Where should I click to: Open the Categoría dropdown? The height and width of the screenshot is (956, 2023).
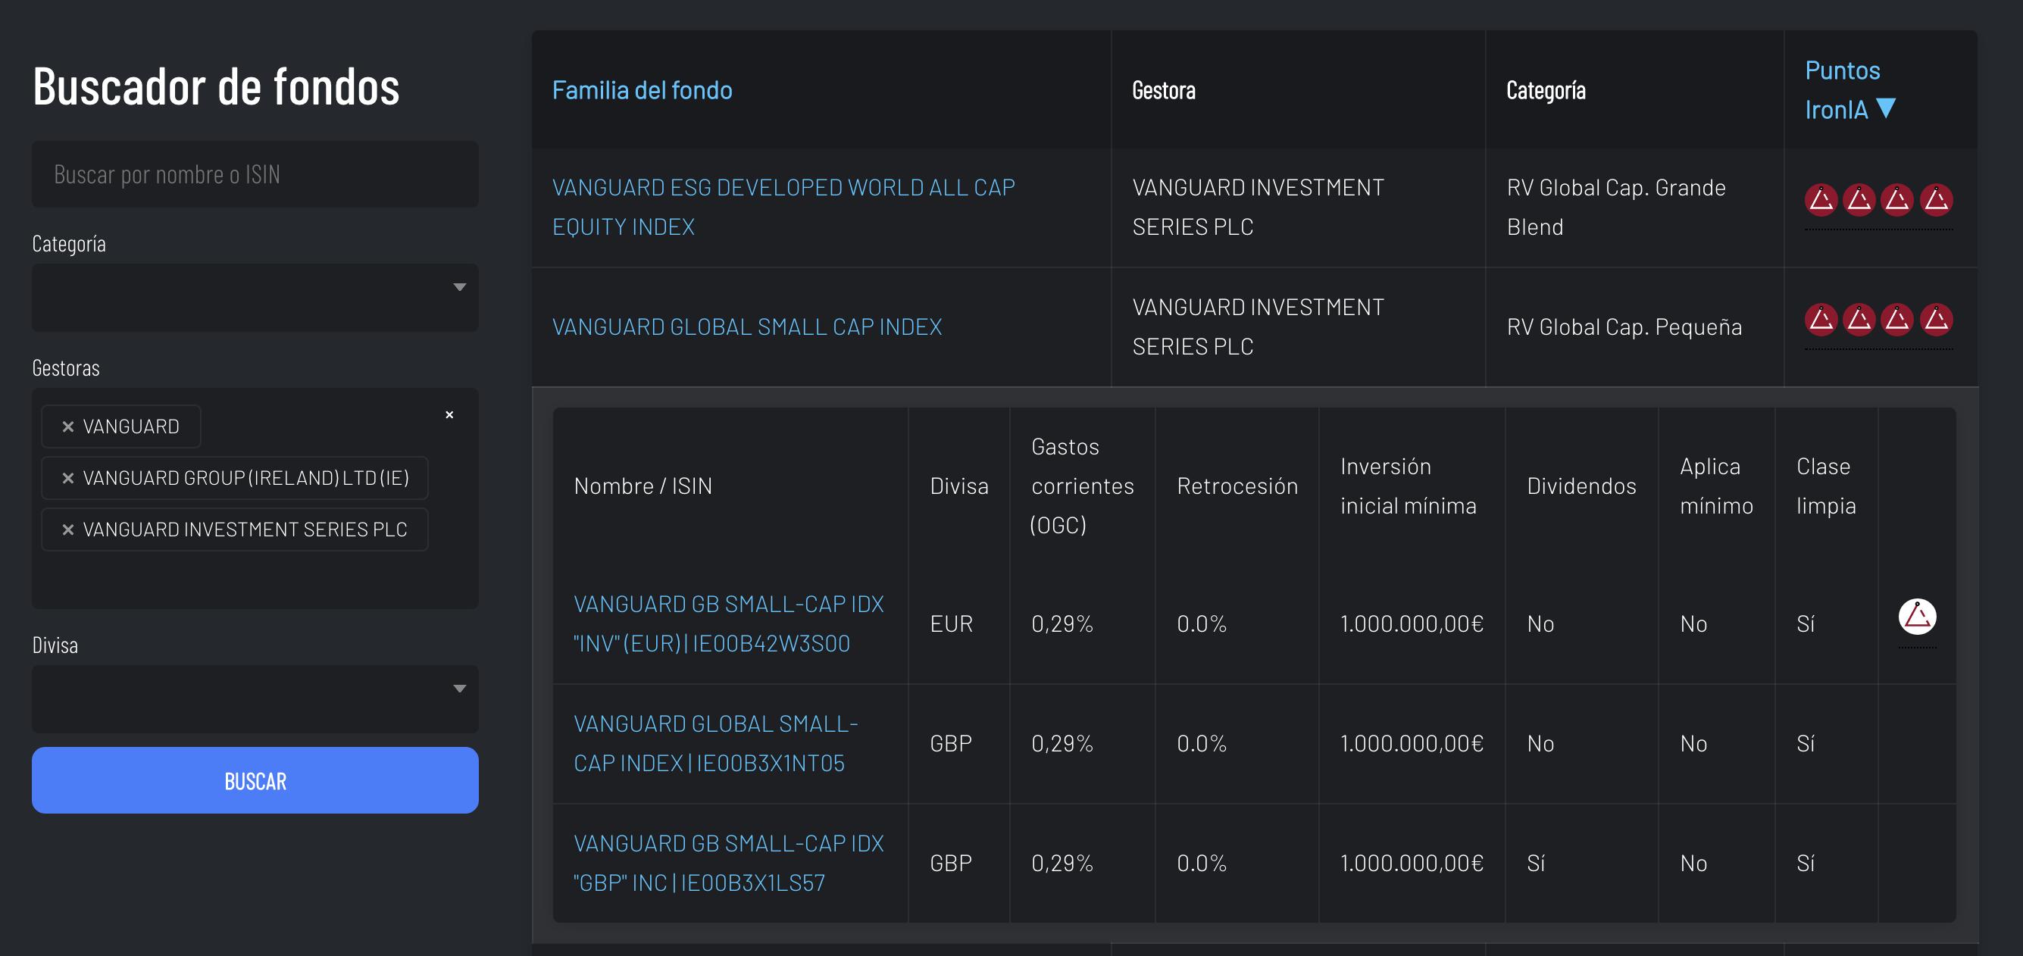click(x=255, y=297)
